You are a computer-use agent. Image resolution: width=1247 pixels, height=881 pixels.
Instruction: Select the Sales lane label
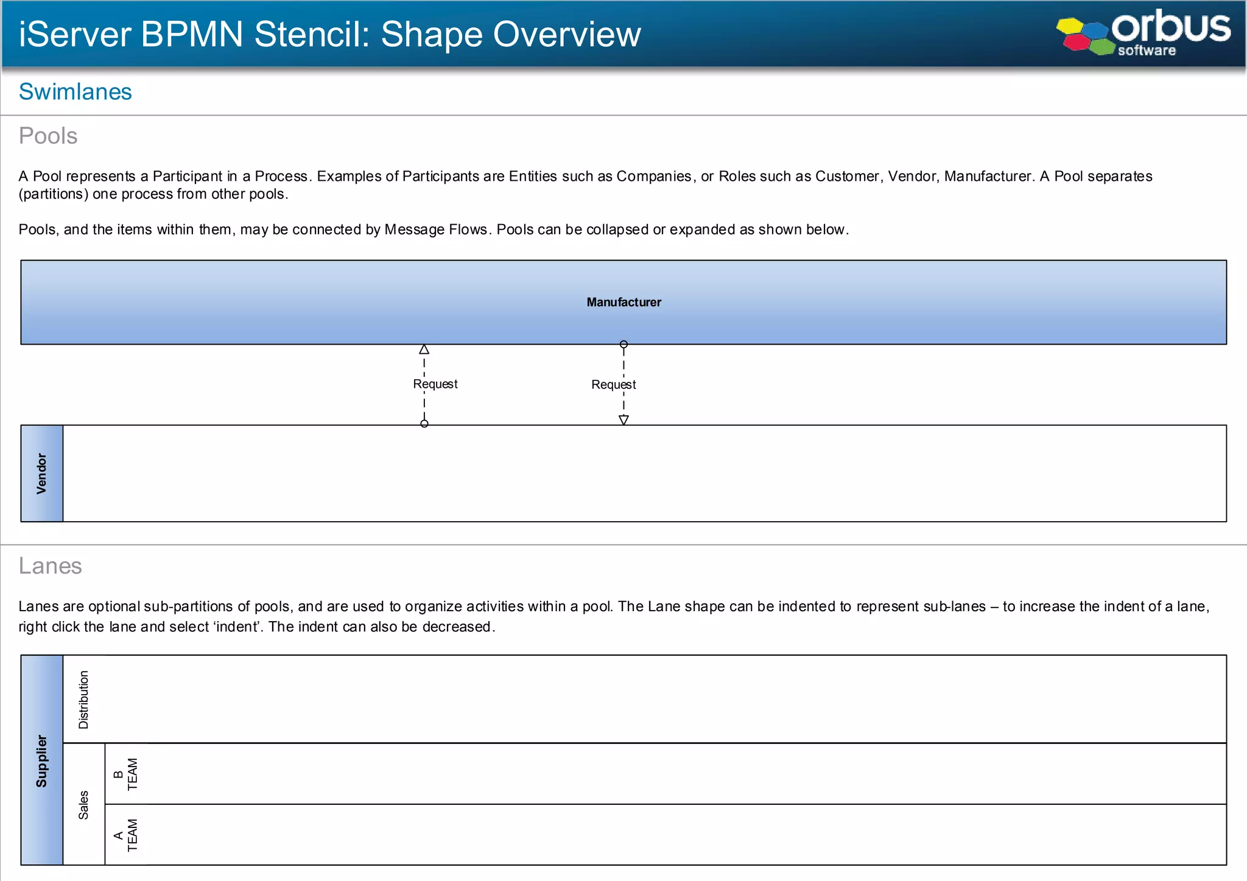tap(83, 804)
